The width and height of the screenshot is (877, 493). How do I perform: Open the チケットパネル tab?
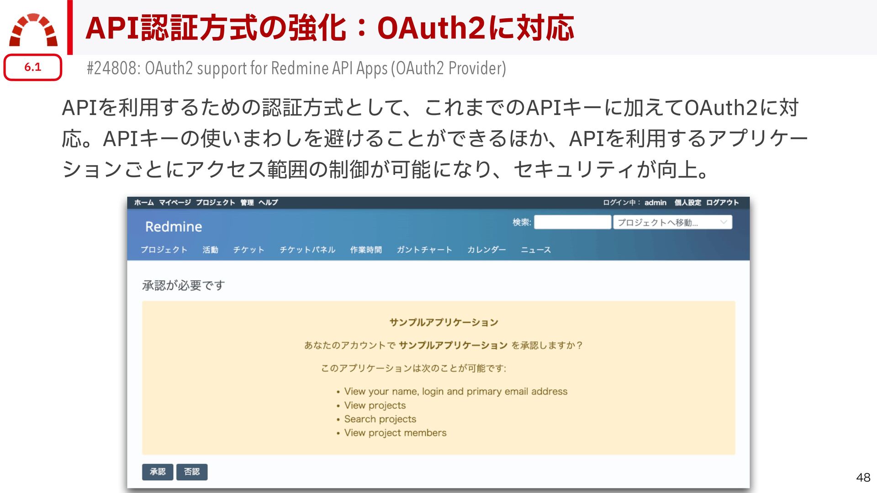pos(307,250)
